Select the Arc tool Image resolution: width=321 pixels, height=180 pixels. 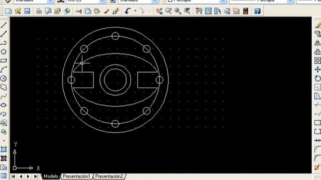pyautogui.click(x=4, y=69)
